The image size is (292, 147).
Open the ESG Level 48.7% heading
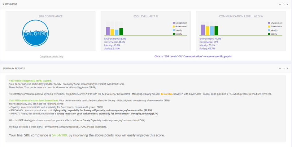point(146,16)
